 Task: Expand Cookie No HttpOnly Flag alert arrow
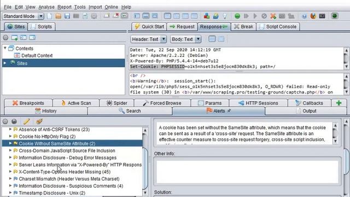pyautogui.click(x=10, y=136)
